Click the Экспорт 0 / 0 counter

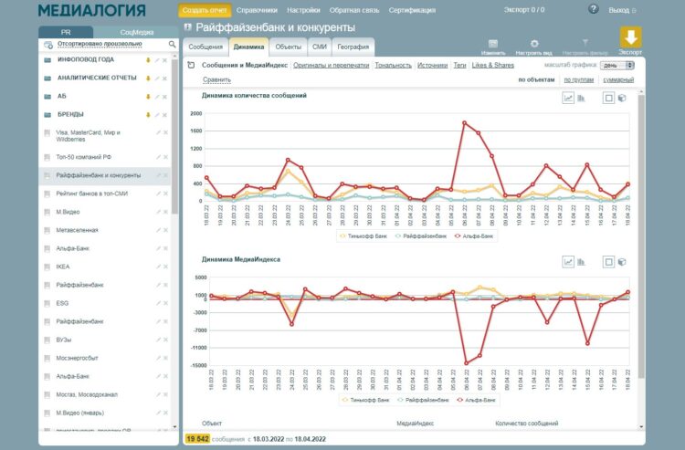[x=524, y=10]
